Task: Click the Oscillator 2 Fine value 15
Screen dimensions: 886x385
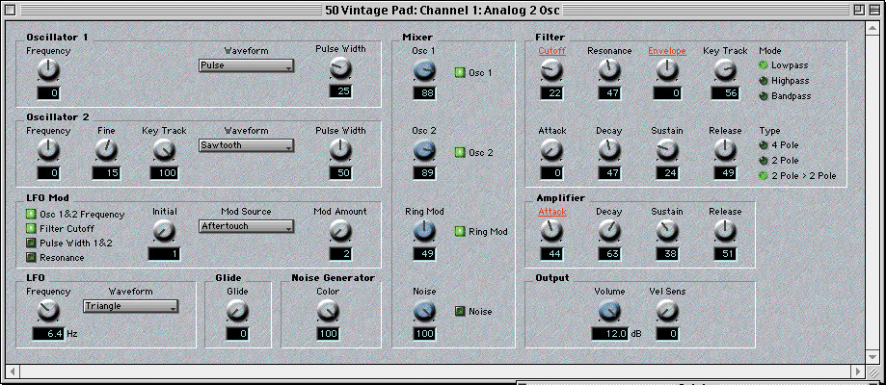Action: (x=106, y=173)
